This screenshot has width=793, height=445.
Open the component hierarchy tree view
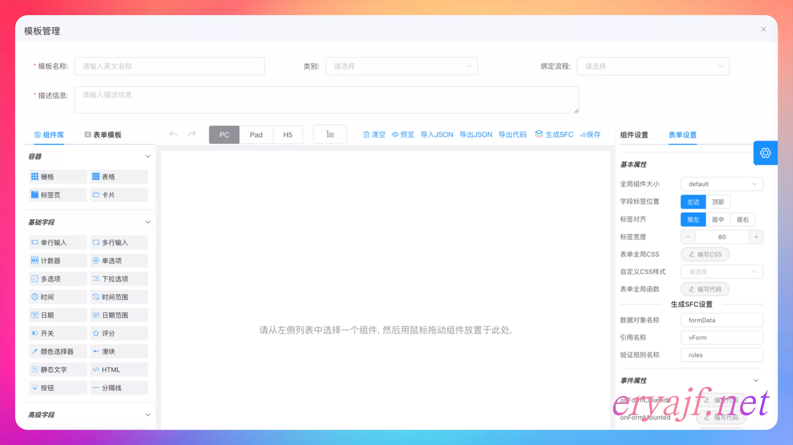[x=330, y=134]
